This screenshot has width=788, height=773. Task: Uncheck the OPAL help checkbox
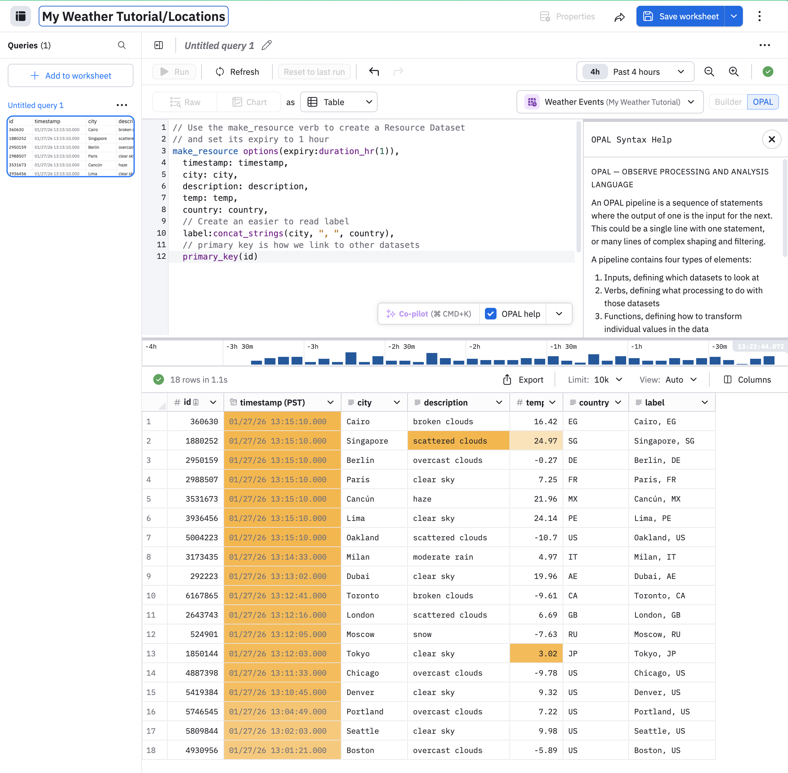point(490,314)
